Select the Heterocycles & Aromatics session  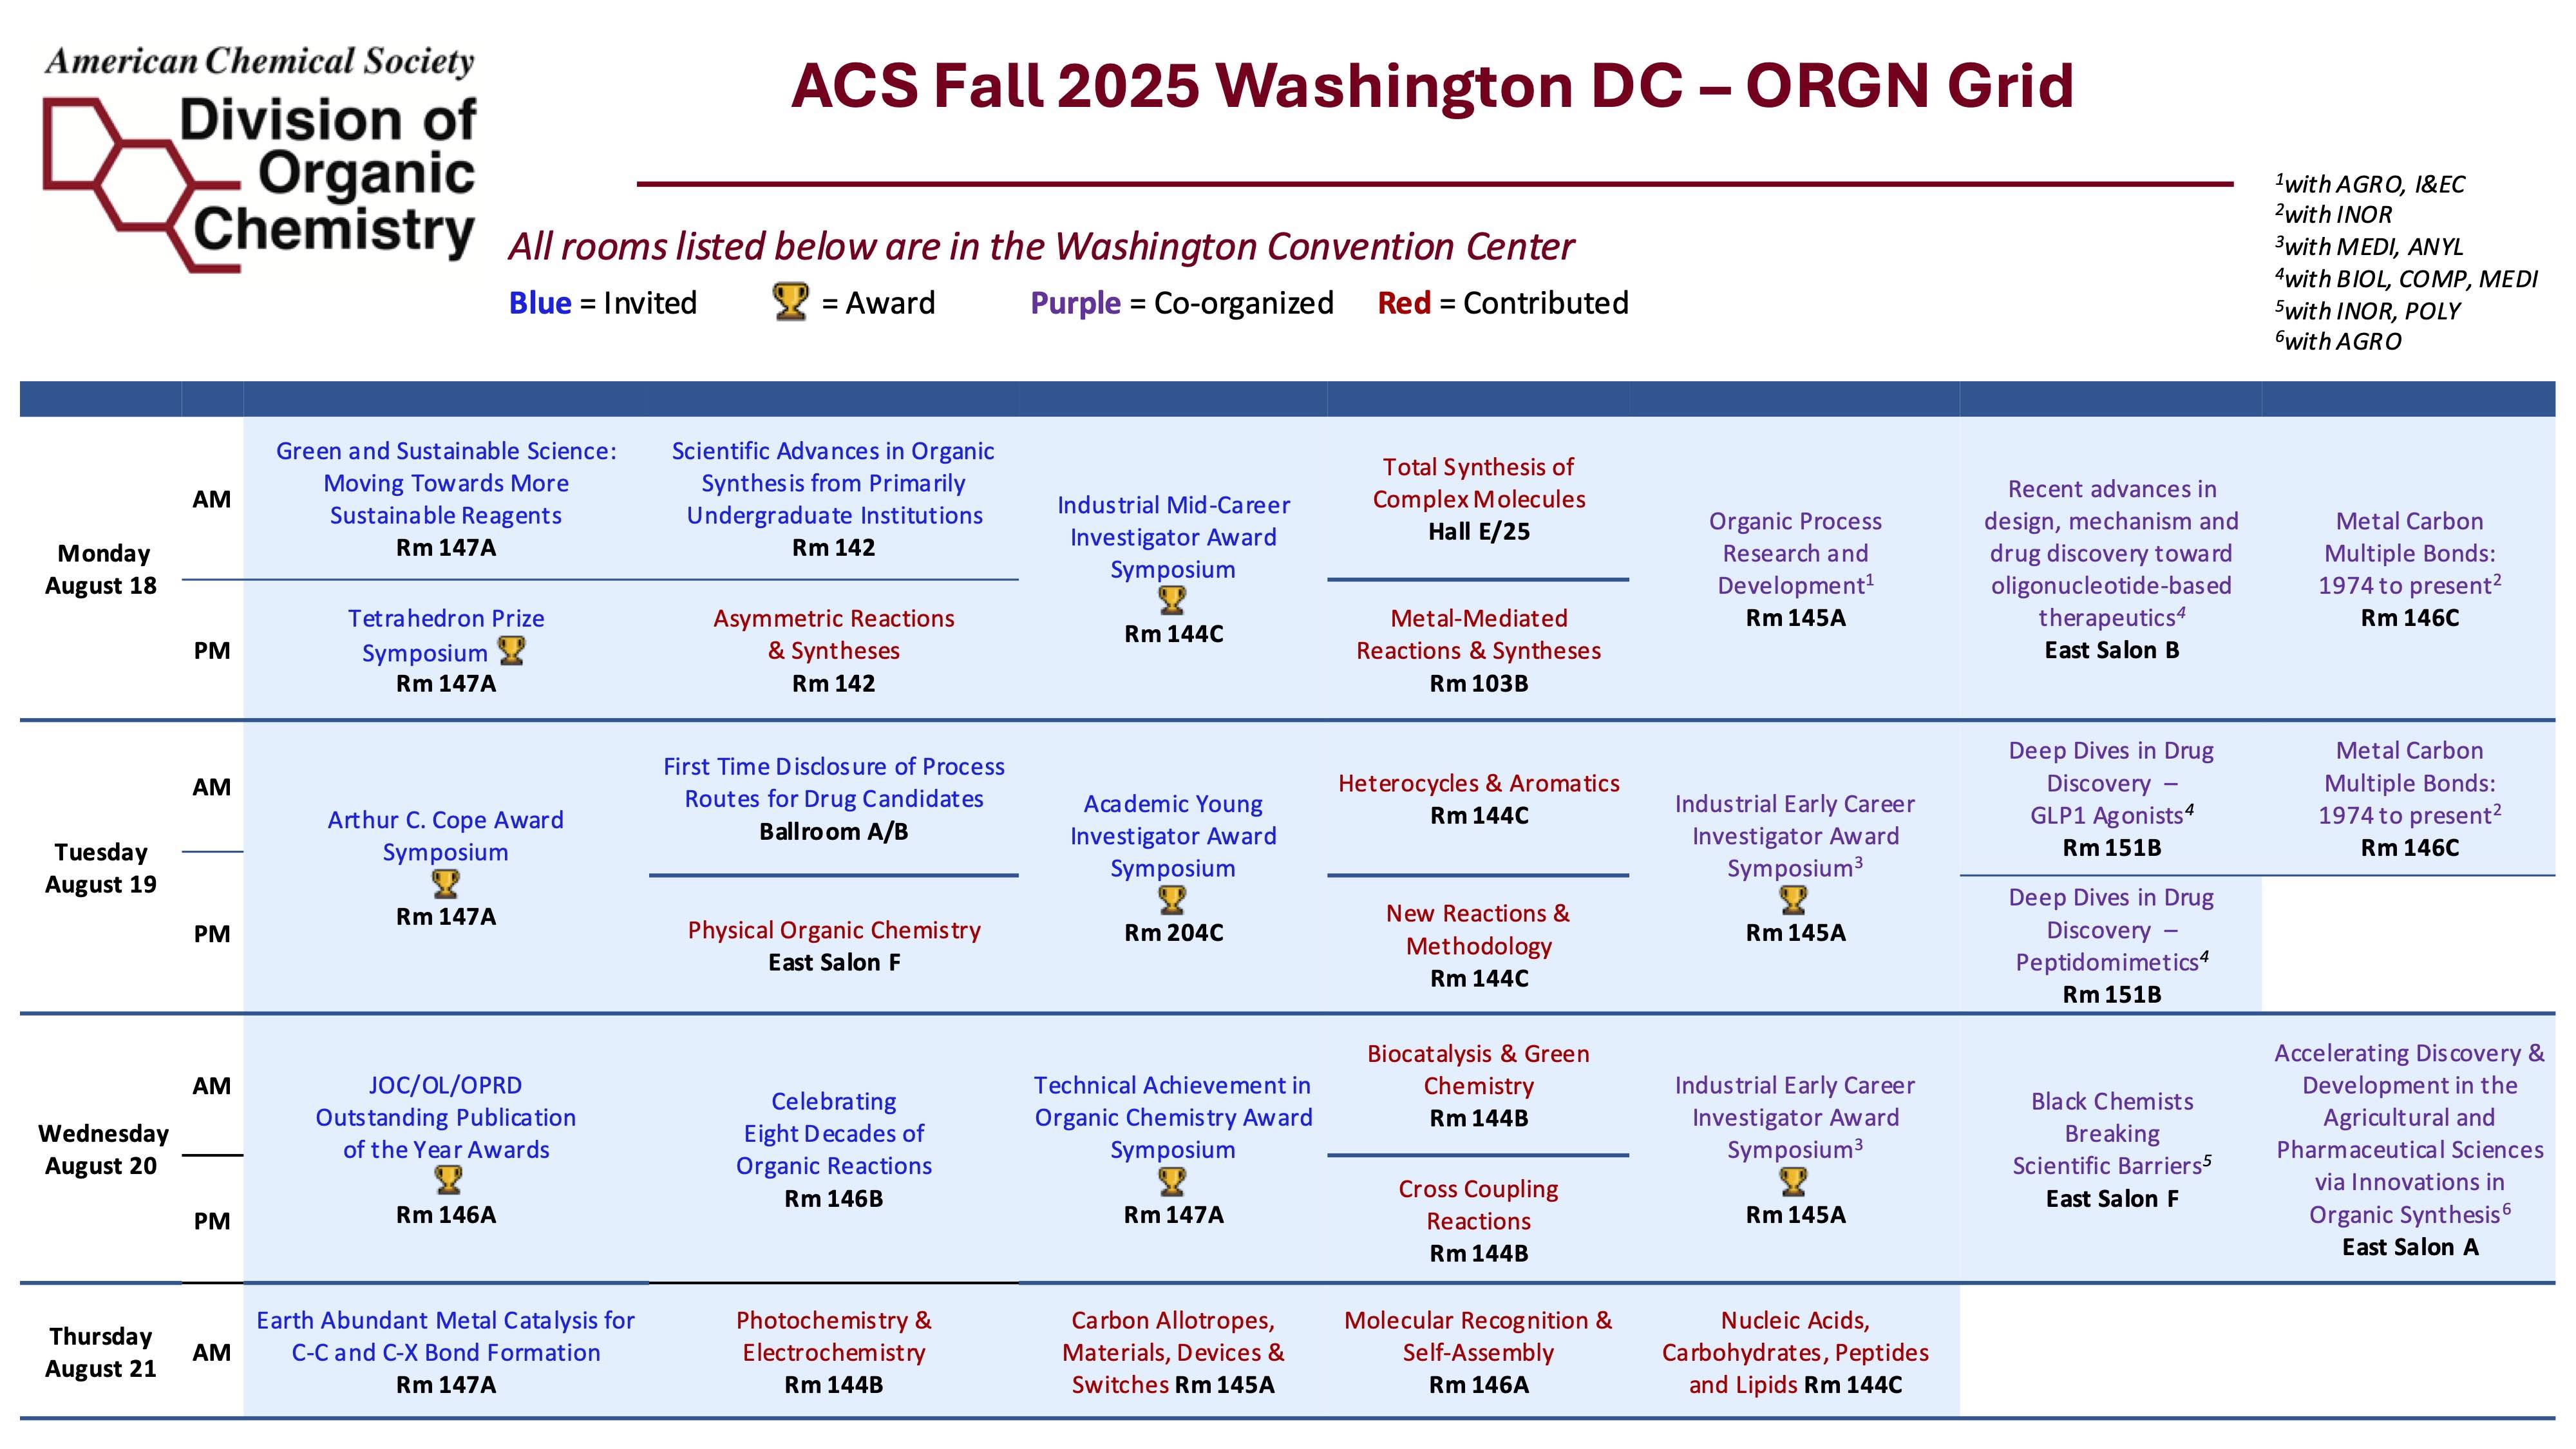[x=1478, y=783]
